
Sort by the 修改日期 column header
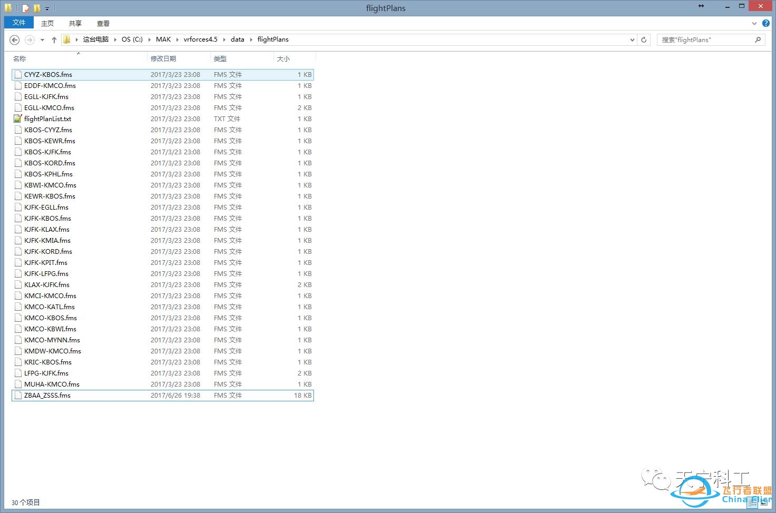(179, 58)
